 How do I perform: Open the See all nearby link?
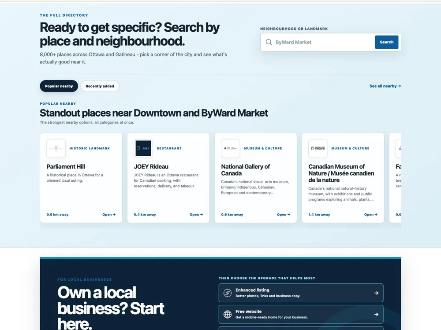point(385,86)
